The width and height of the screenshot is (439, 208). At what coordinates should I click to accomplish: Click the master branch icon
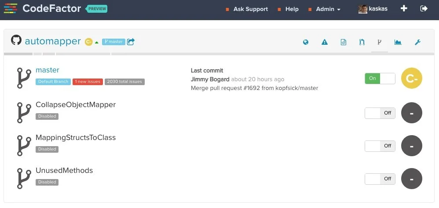pos(24,78)
